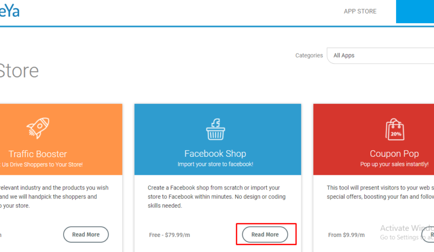The width and height of the screenshot is (434, 252).
Task: Click the Free - $79.99/m price text
Action: click(x=170, y=235)
